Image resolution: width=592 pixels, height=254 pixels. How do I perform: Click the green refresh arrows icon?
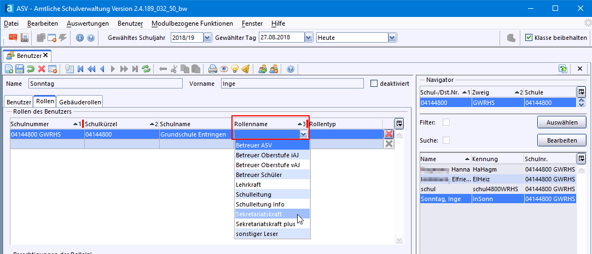146,69
